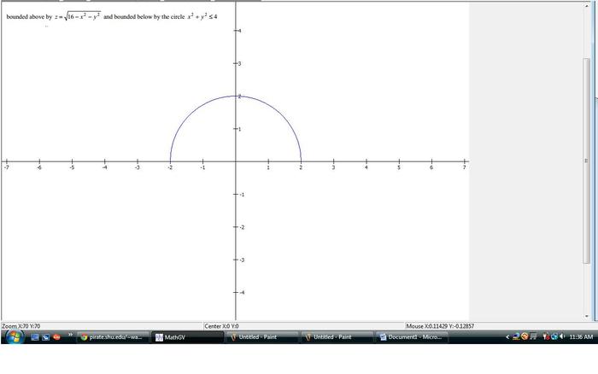The height and width of the screenshot is (374, 598).
Task: Click the y-axis label 4
Action: pyautogui.click(x=239, y=31)
